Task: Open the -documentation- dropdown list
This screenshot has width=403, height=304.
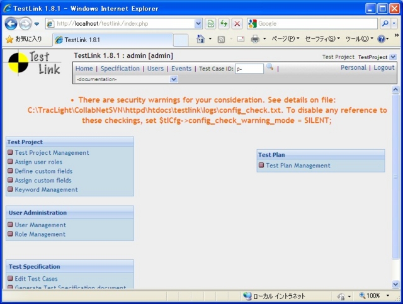Action: [x=126, y=79]
